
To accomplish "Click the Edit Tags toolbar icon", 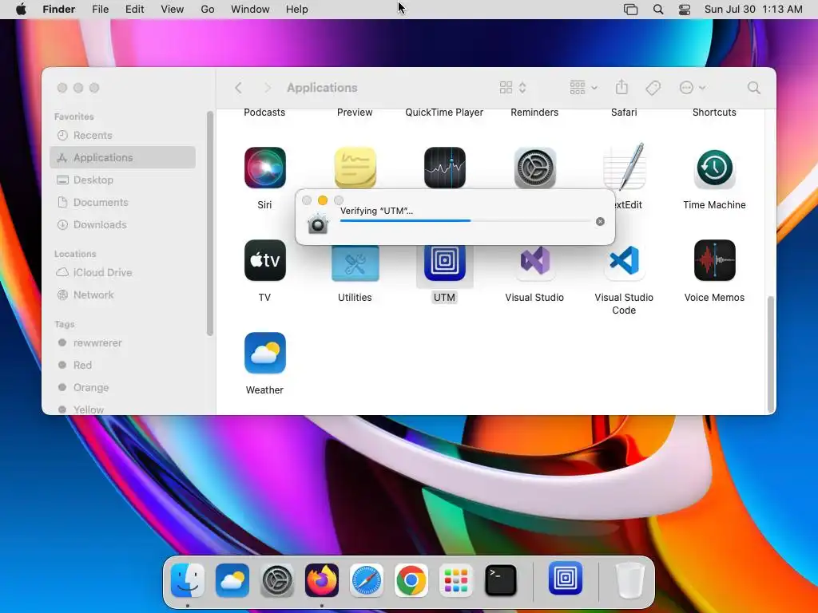I will tap(653, 88).
